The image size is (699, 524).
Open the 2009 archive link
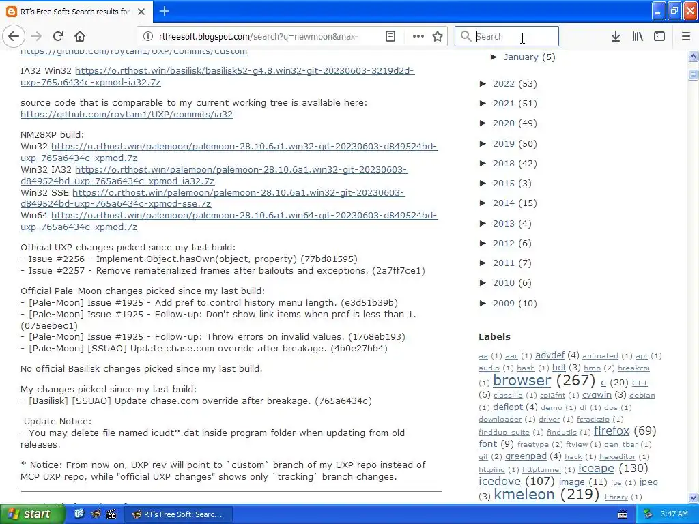point(504,303)
